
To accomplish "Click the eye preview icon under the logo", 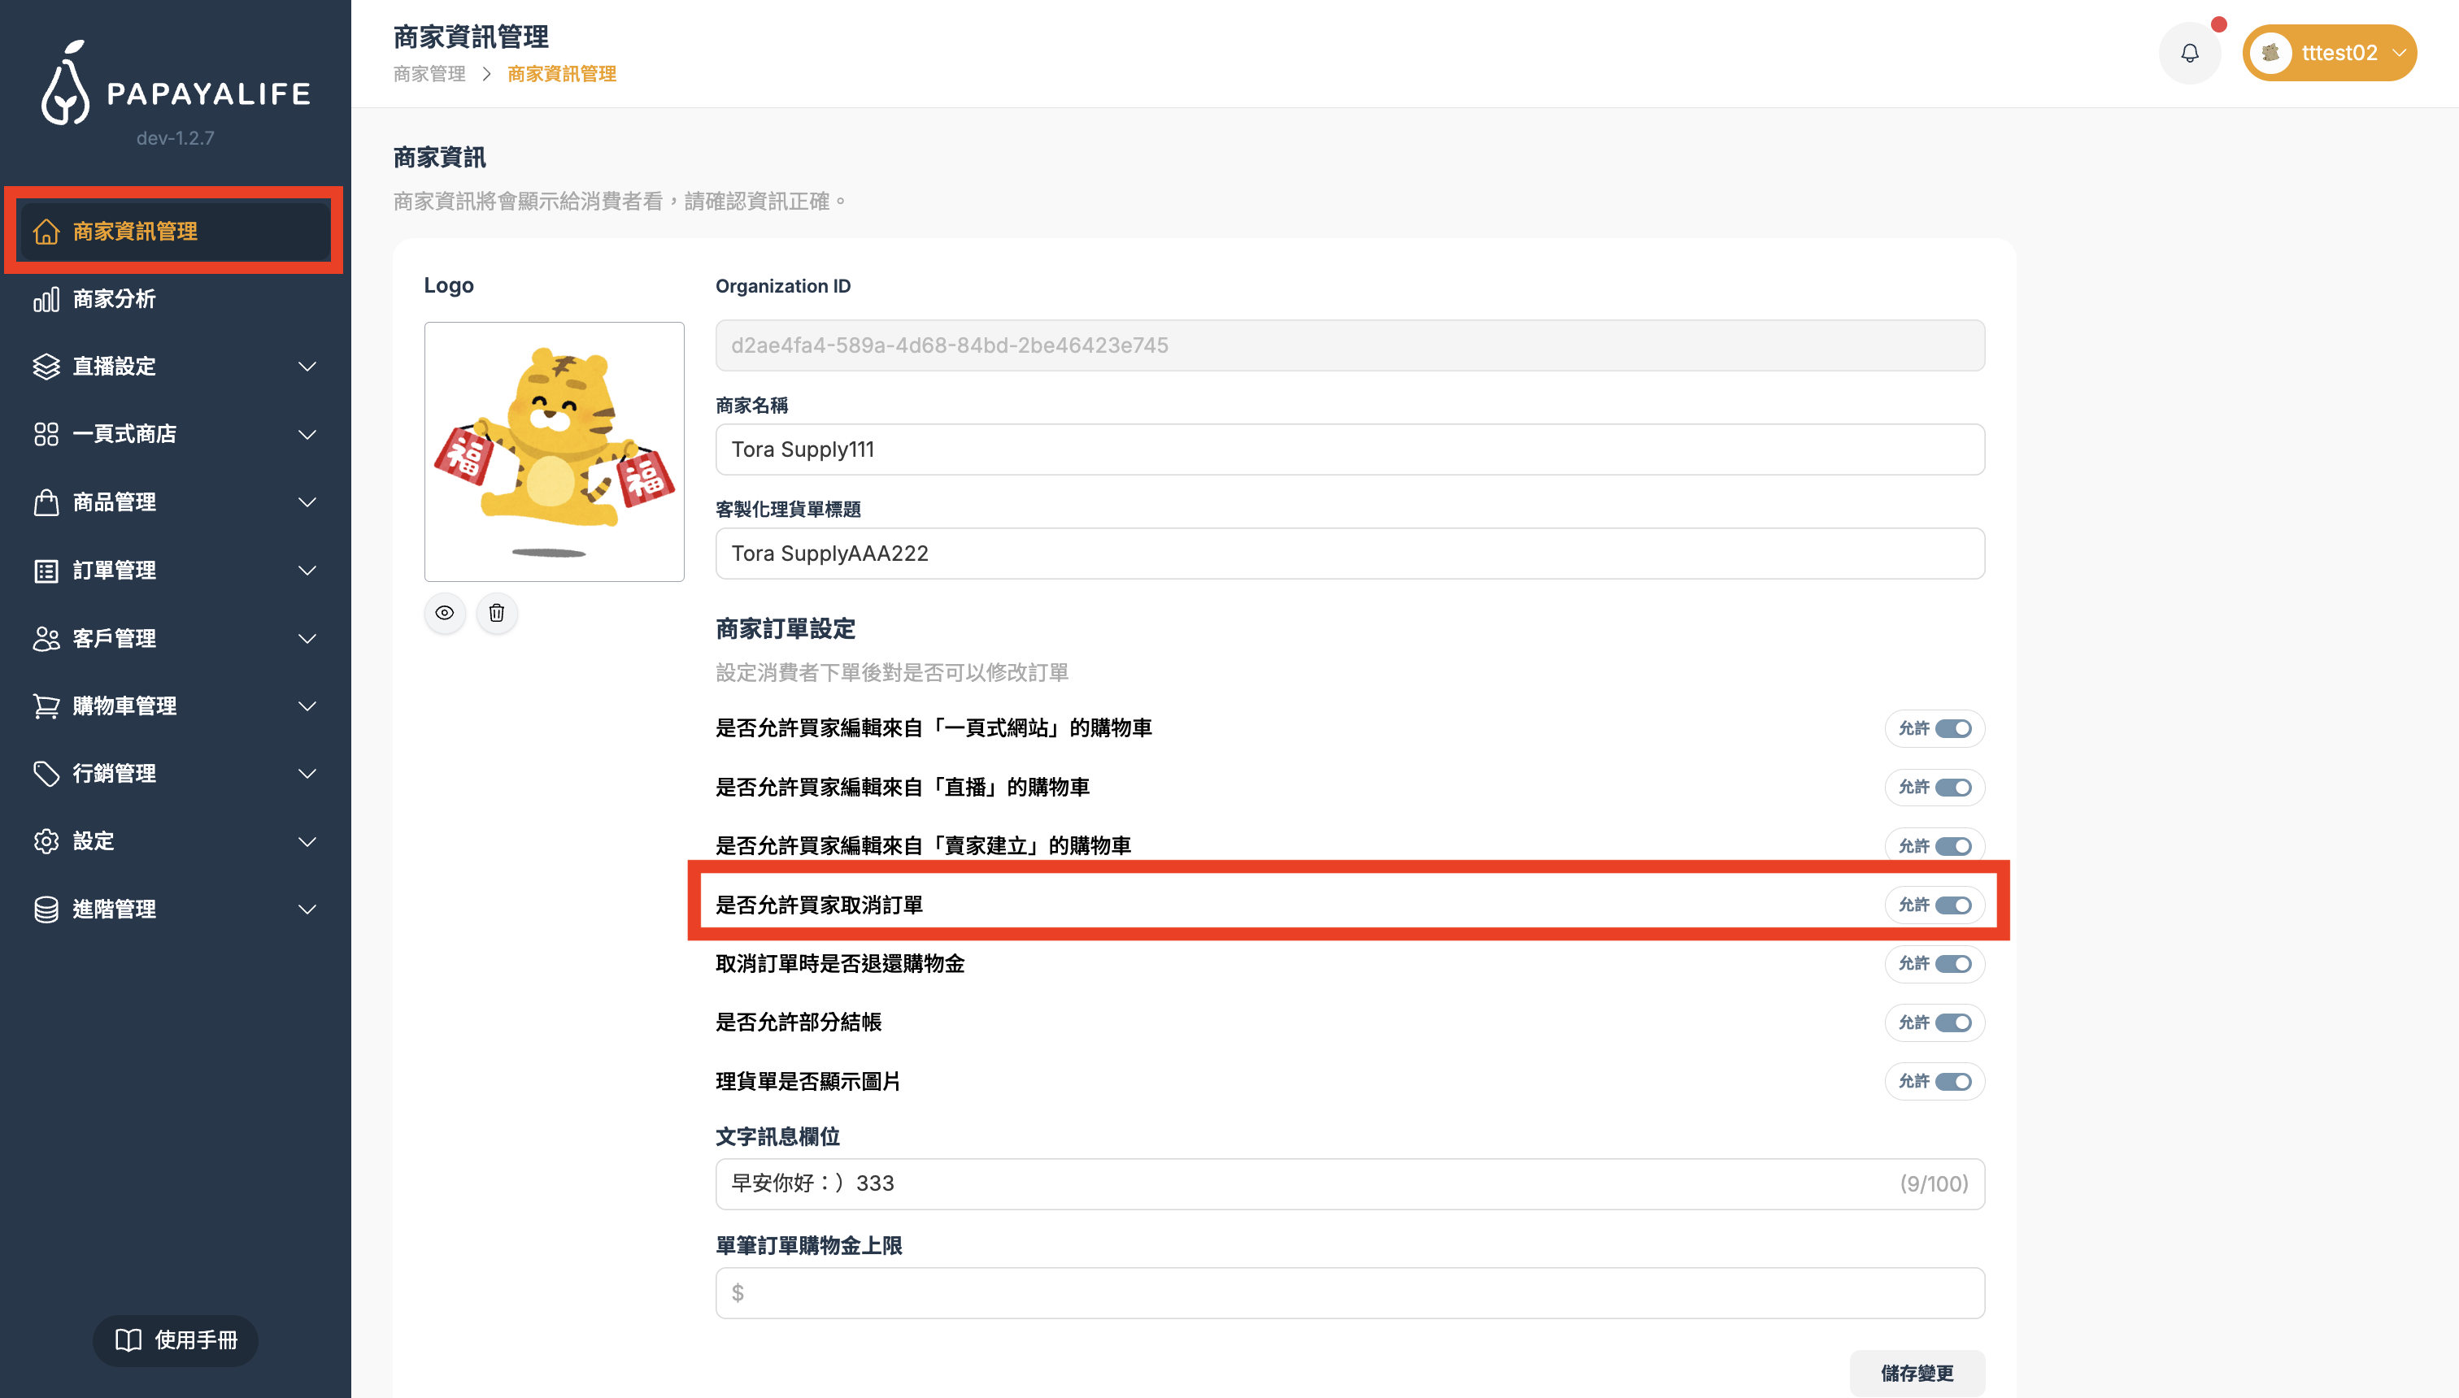I will tap(445, 613).
